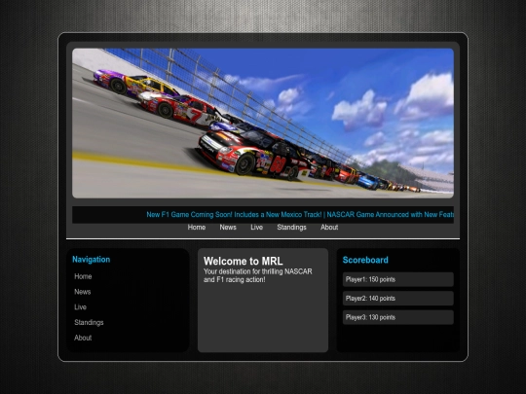Click the Navigation panel heading
526x394 pixels.
92,260
